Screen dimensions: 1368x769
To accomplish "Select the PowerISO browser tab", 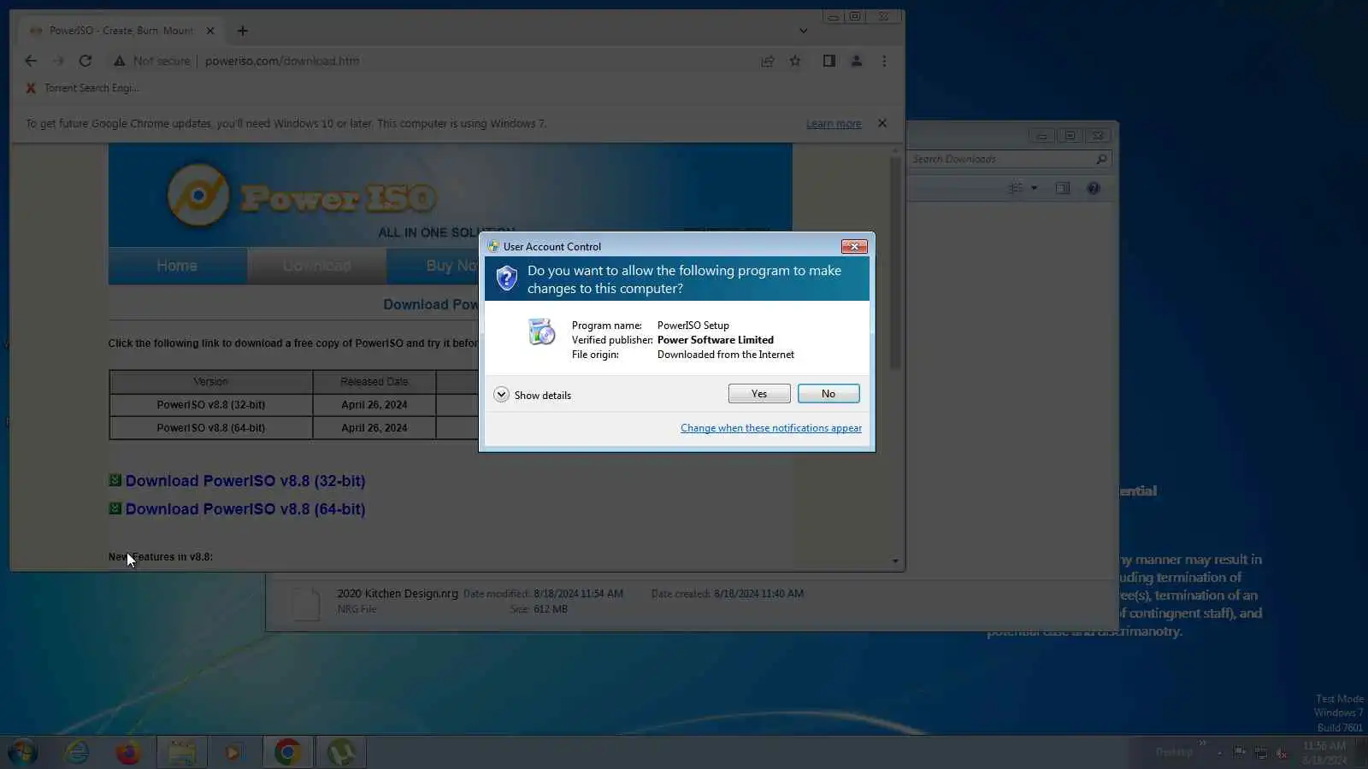I will (x=120, y=31).
